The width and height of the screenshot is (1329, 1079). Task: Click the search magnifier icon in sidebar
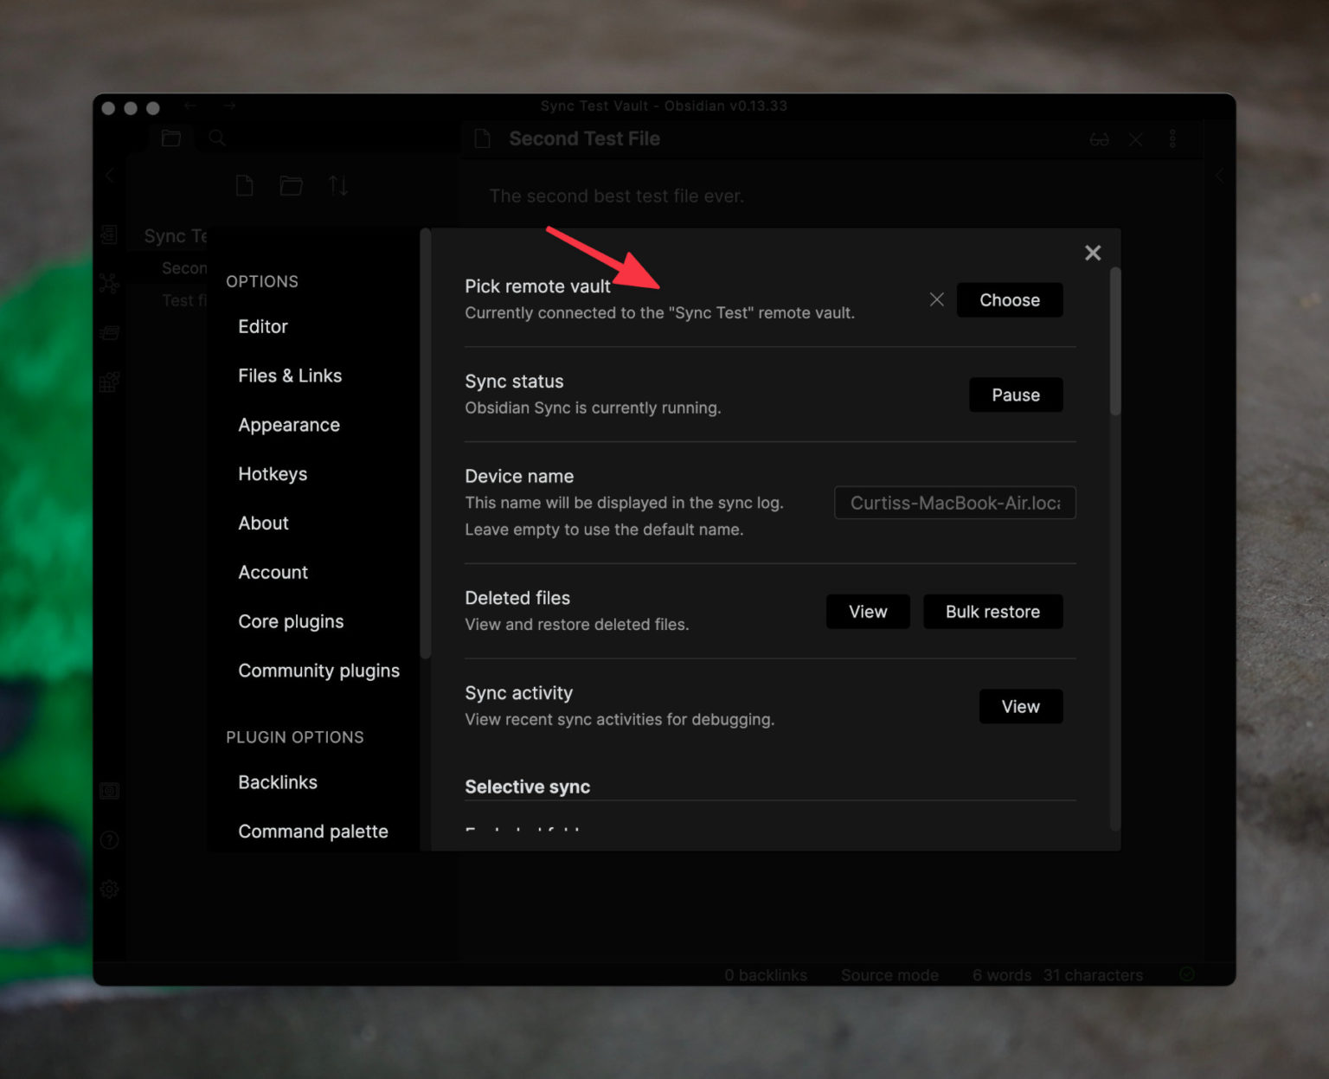pos(217,138)
